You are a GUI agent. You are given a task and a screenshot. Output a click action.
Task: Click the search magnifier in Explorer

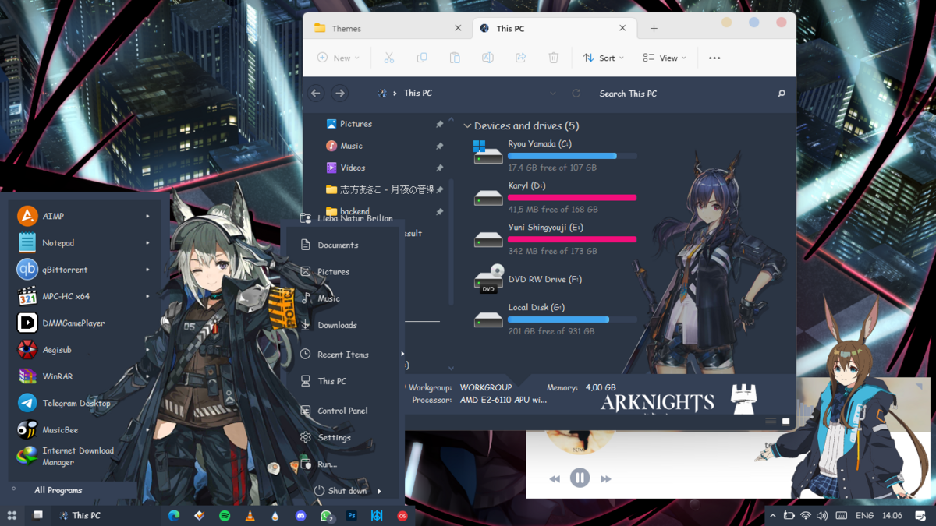pyautogui.click(x=782, y=94)
